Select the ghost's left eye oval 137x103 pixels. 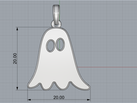coord(51,46)
